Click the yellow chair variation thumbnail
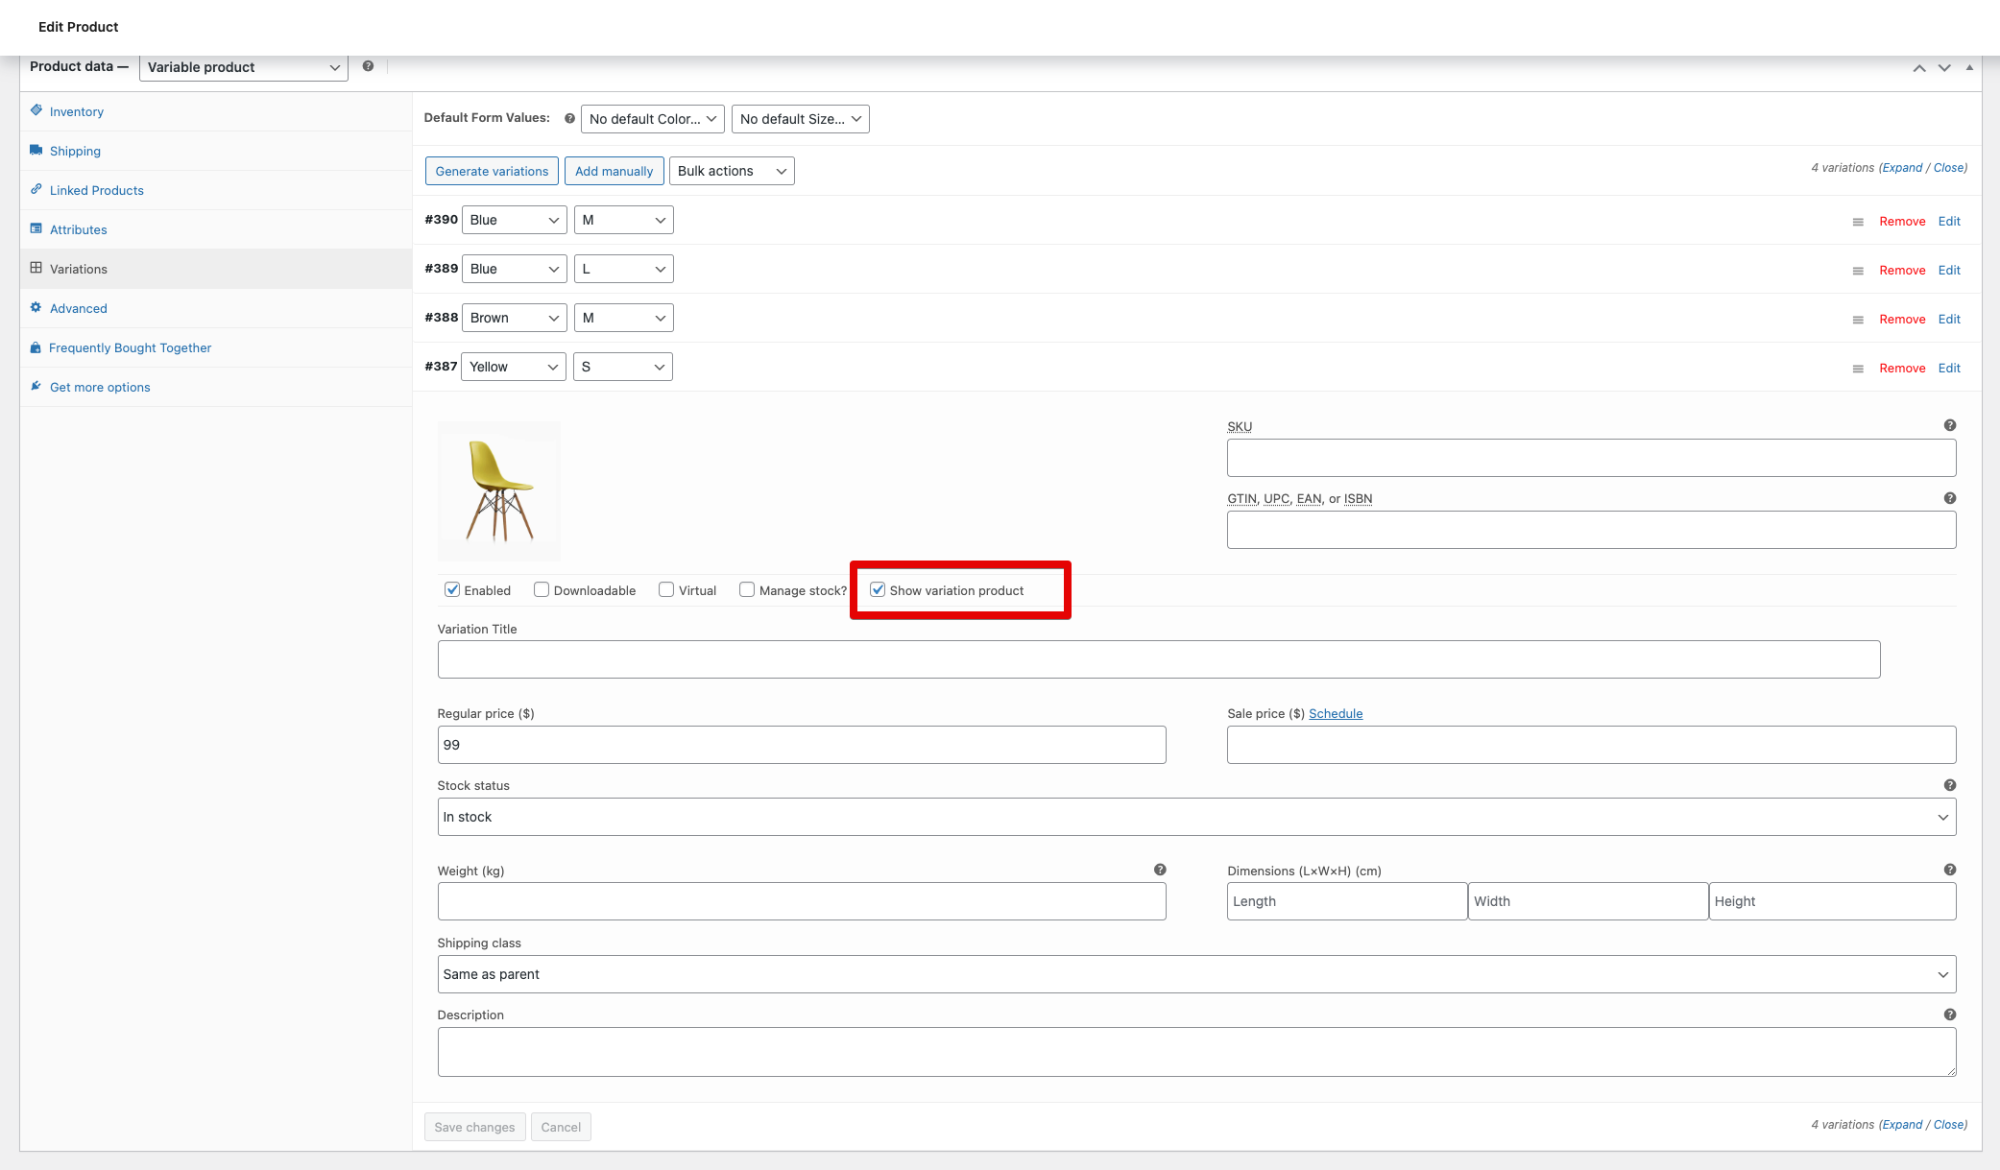Screen dimensions: 2000x1170 (x=498, y=490)
